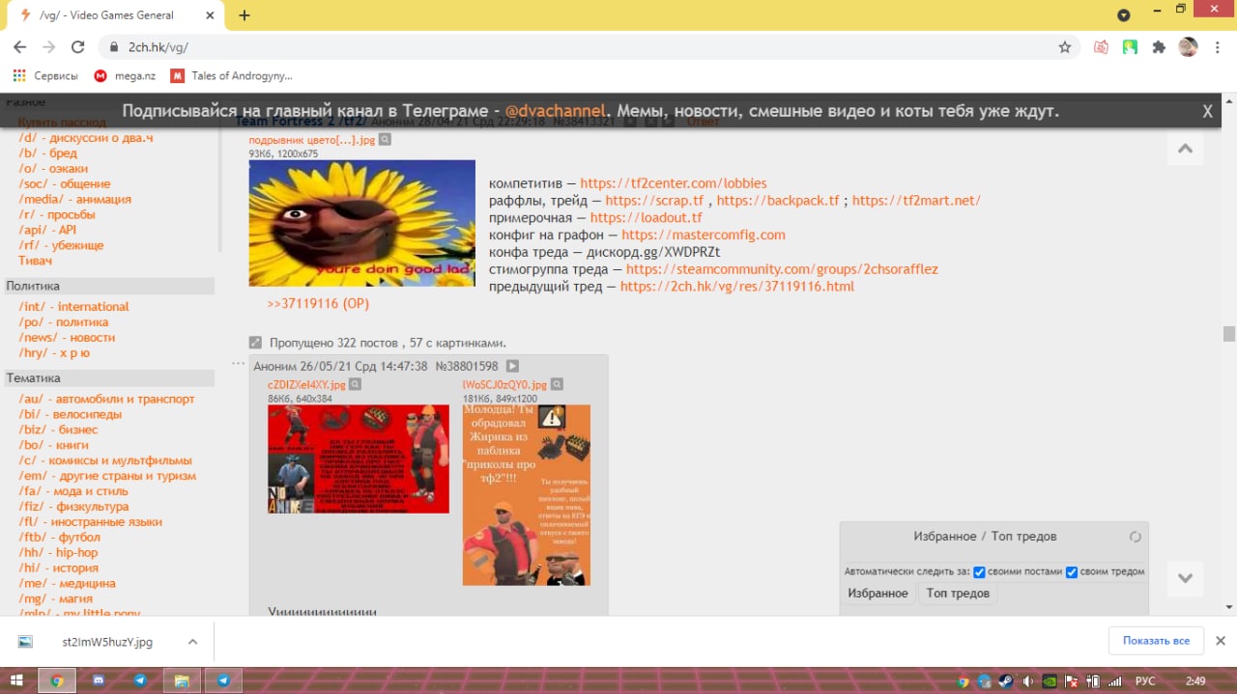This screenshot has width=1237, height=694.
Task: Open the steamcommunity 2chsorafflez group link
Action: pyautogui.click(x=782, y=269)
